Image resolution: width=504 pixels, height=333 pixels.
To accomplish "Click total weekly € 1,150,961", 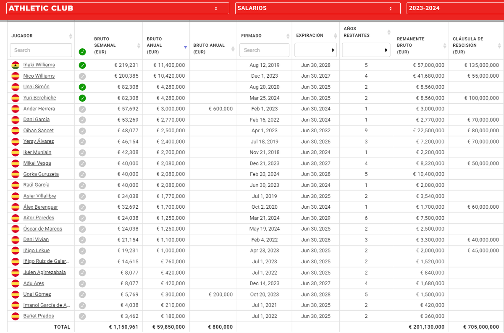I will tap(123, 327).
